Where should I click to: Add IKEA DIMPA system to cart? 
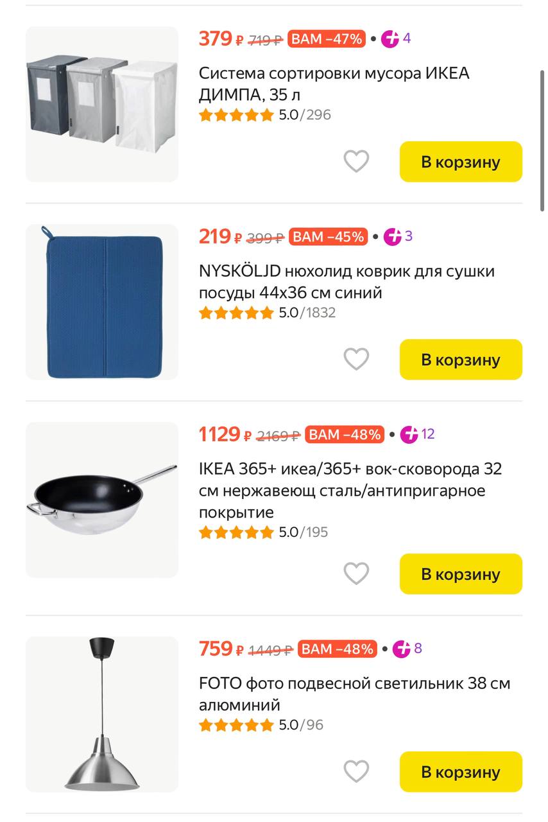[461, 162]
